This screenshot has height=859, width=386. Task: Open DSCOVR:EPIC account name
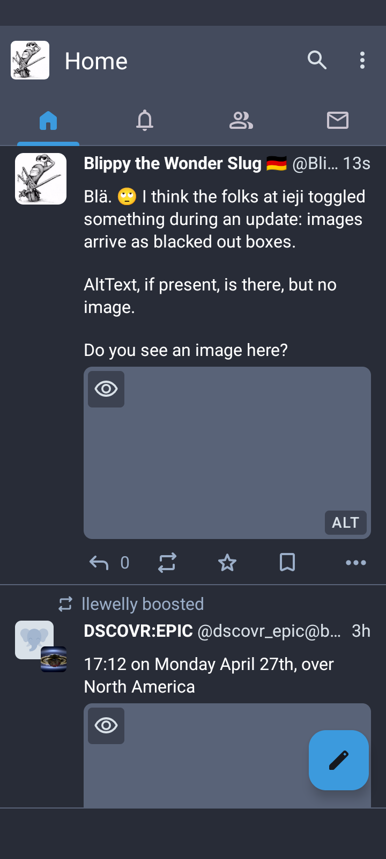tap(138, 631)
